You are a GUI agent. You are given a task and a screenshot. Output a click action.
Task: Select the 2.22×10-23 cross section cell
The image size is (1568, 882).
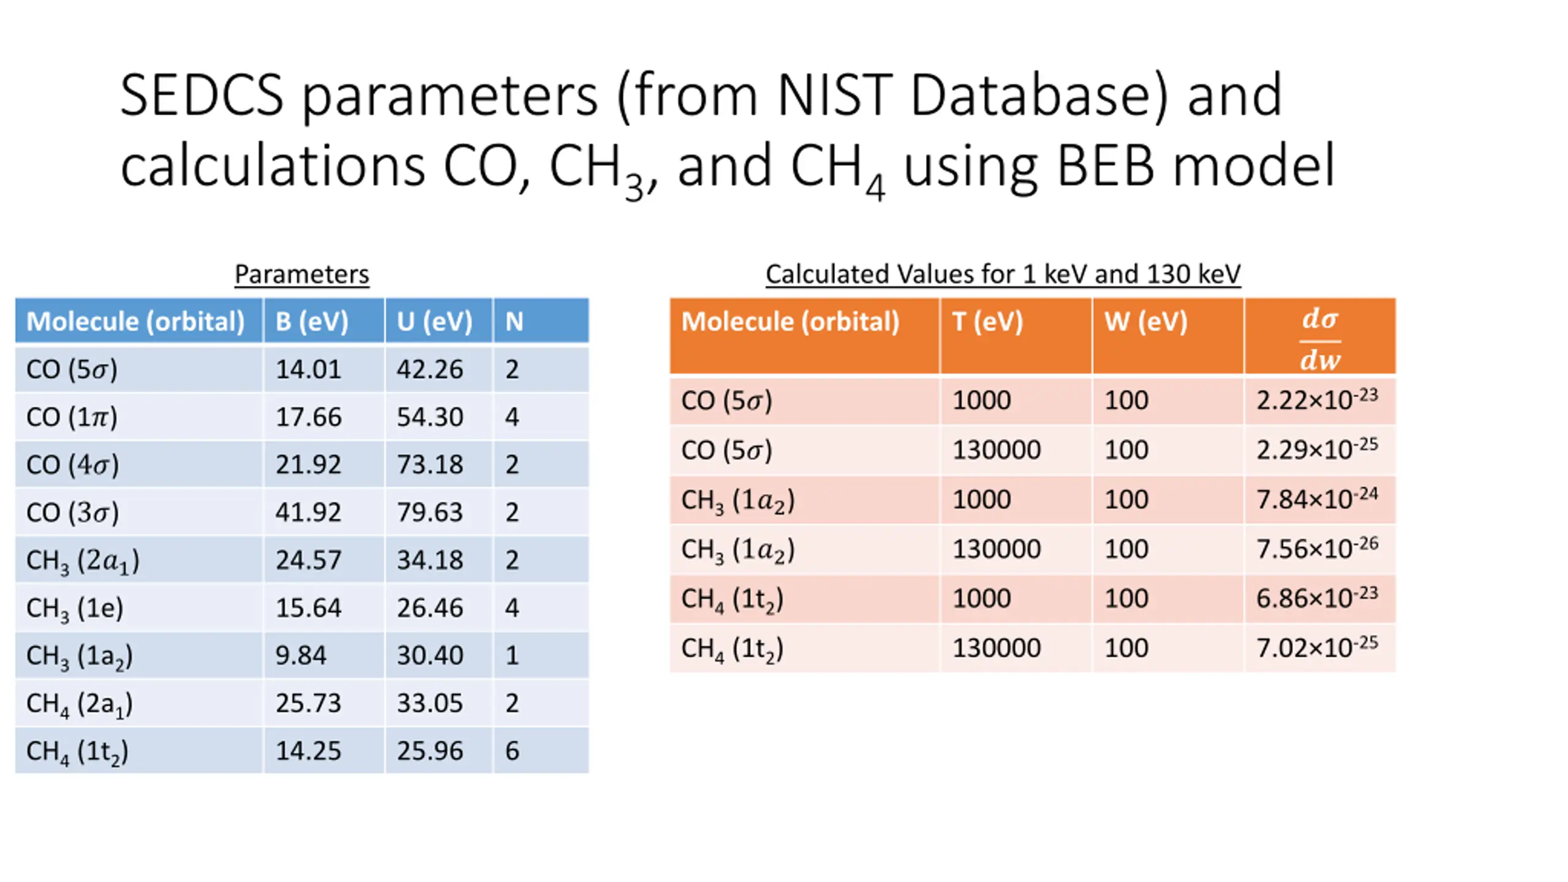pos(1321,401)
